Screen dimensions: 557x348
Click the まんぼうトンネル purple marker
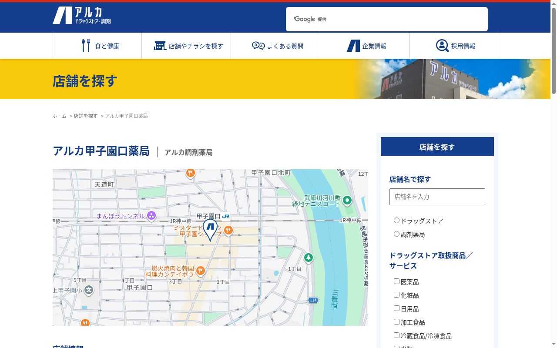151,215
